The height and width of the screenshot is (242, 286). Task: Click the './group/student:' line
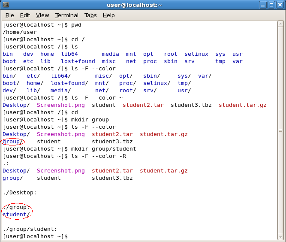(30, 229)
